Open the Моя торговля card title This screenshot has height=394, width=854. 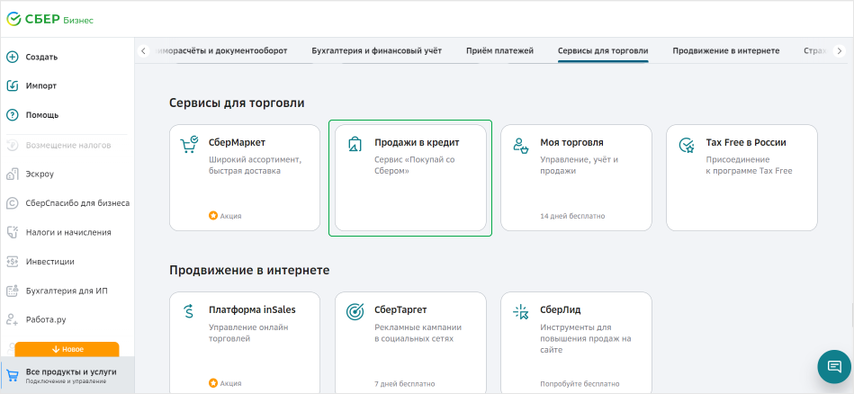pyautogui.click(x=571, y=143)
